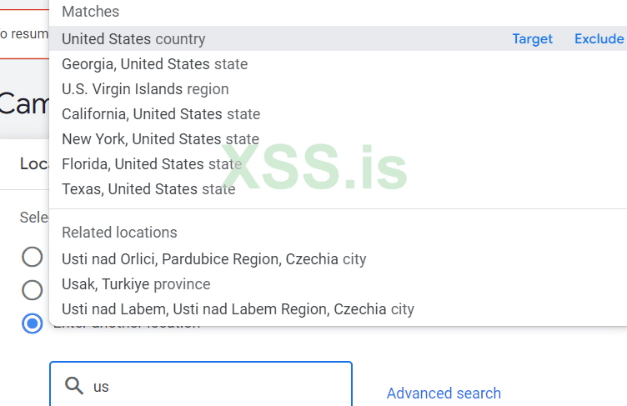Select Florida, United States state
The width and height of the screenshot is (627, 406).
(152, 164)
